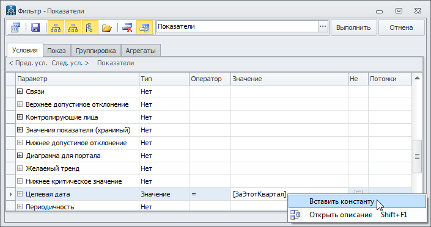This screenshot has height=227, width=431.
Task: Click the Значение column header
Action: pyautogui.click(x=289, y=79)
